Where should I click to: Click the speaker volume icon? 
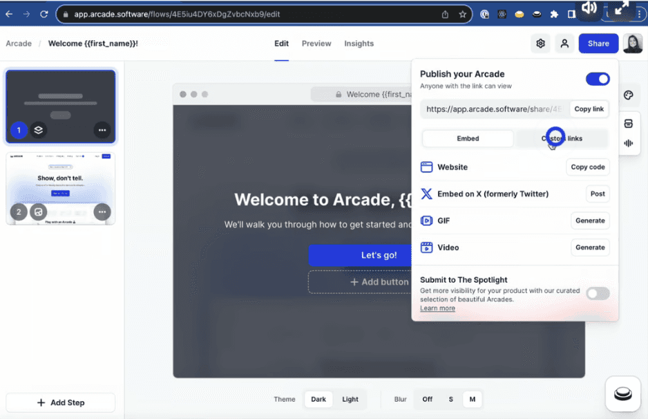[589, 8]
